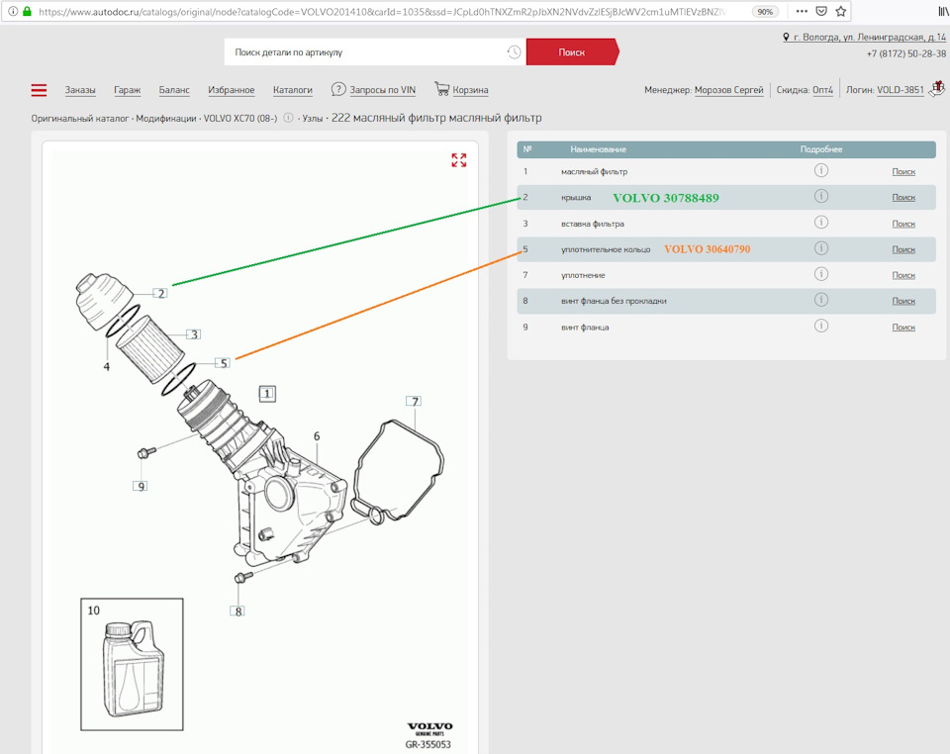Select callout number 2 on the diagram

click(x=160, y=293)
